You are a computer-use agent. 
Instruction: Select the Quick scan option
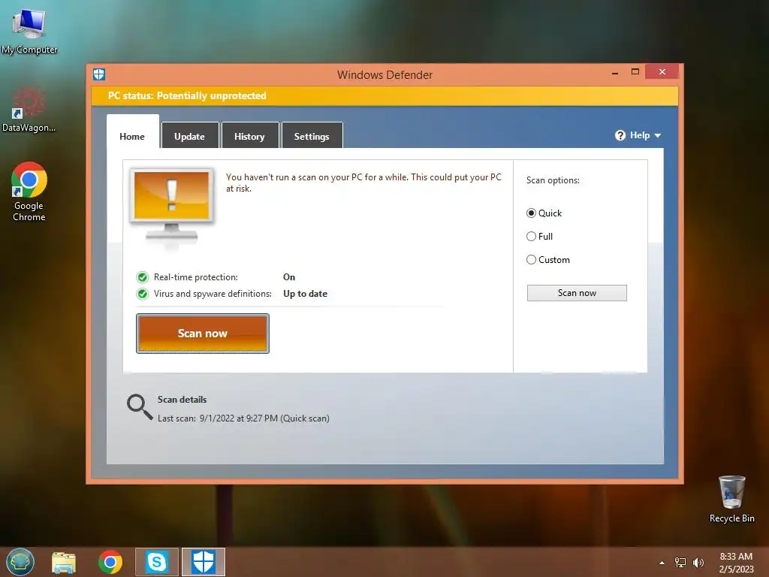pos(544,213)
